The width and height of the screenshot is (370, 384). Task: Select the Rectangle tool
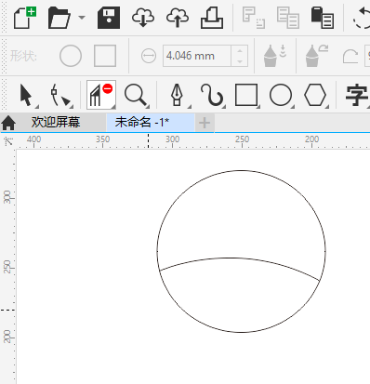[x=246, y=95]
